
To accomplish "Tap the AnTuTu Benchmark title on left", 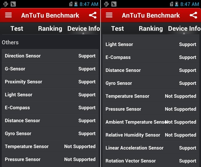I will [x=50, y=15].
